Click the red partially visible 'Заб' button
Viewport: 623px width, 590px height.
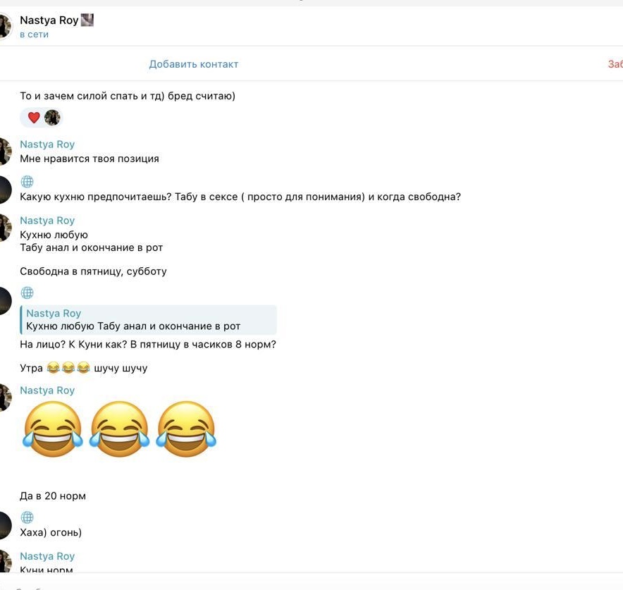615,64
